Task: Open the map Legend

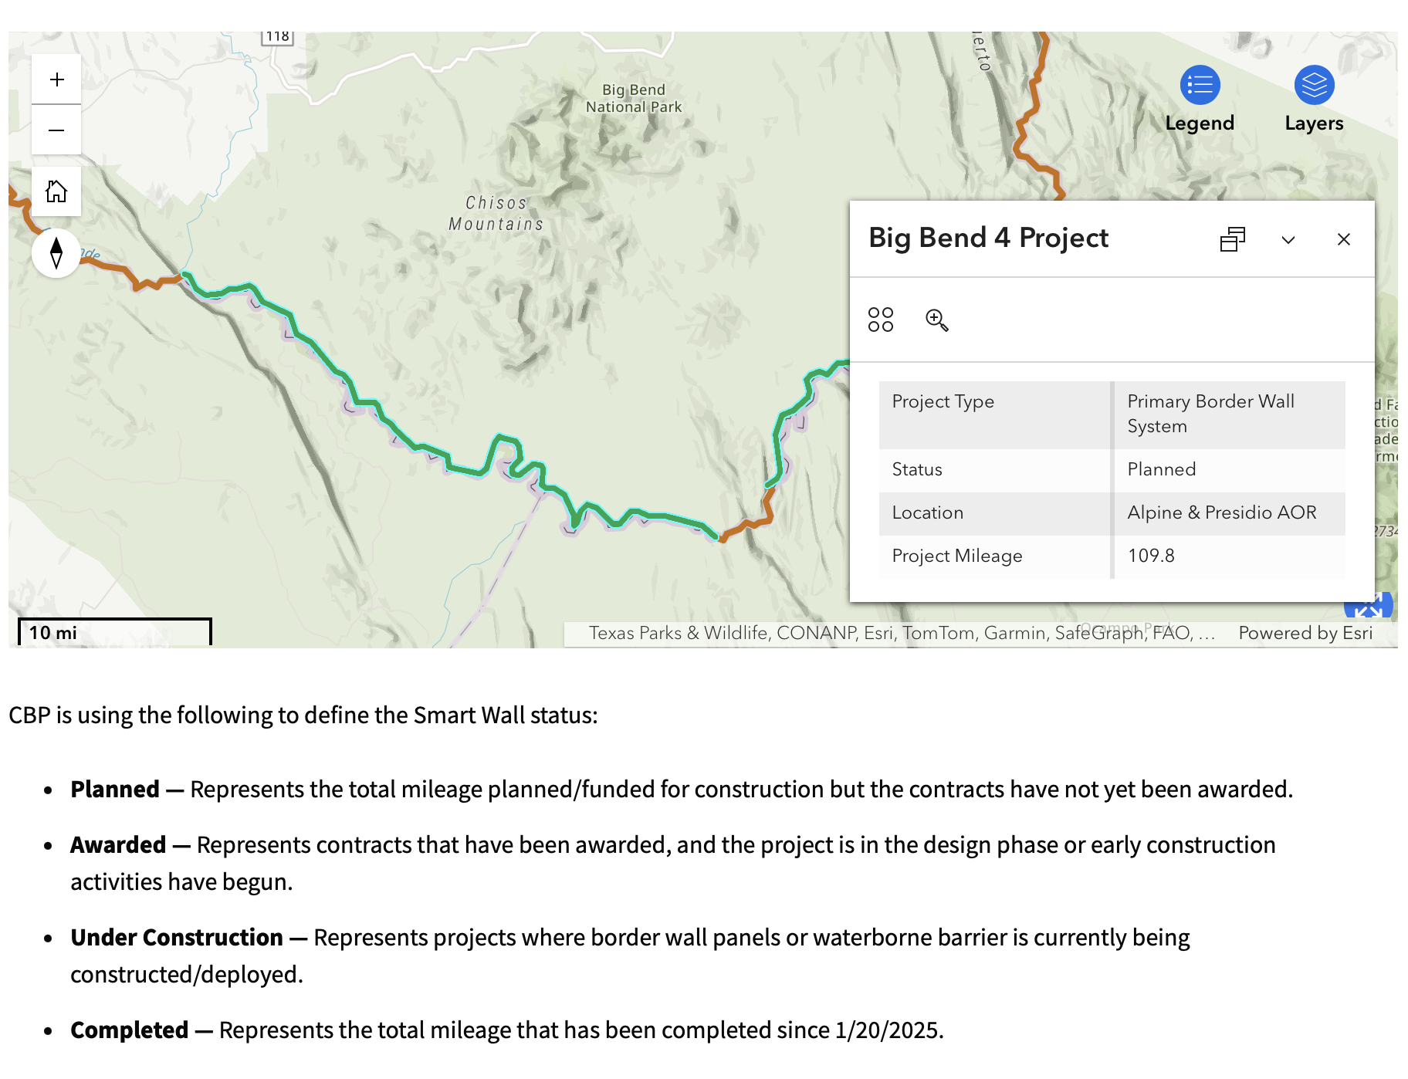Action: [x=1200, y=99]
